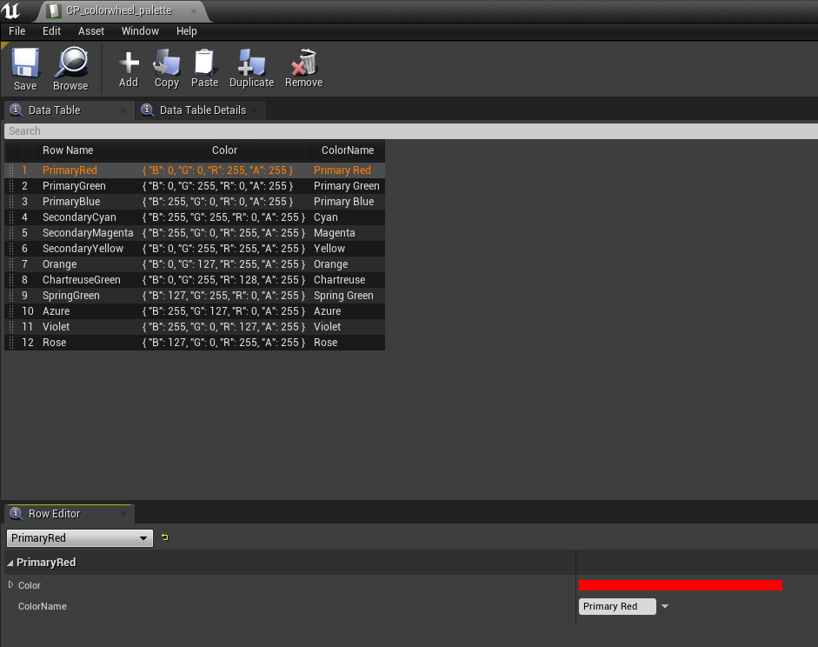Screen dimensions: 818x647
Task: Click the red Color swatch
Action: click(681, 585)
